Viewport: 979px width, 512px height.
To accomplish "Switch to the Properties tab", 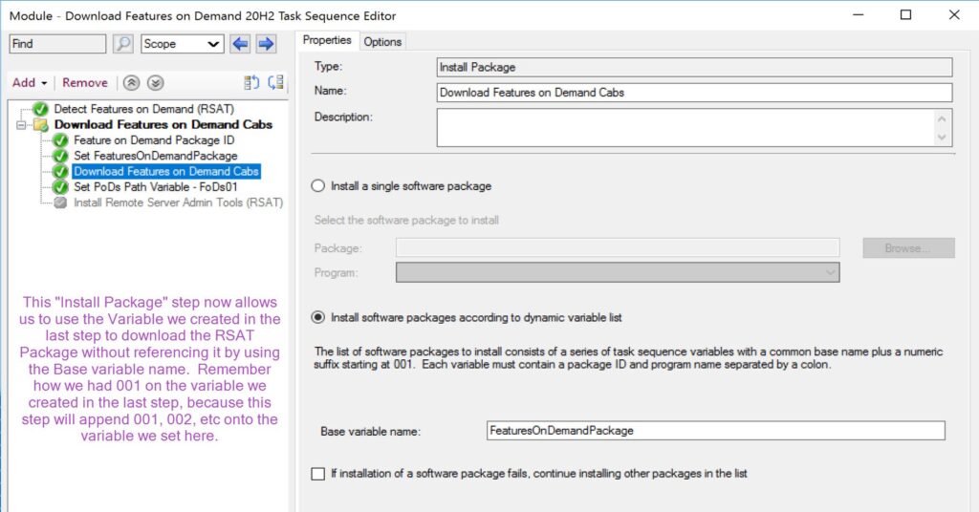I will 327,41.
